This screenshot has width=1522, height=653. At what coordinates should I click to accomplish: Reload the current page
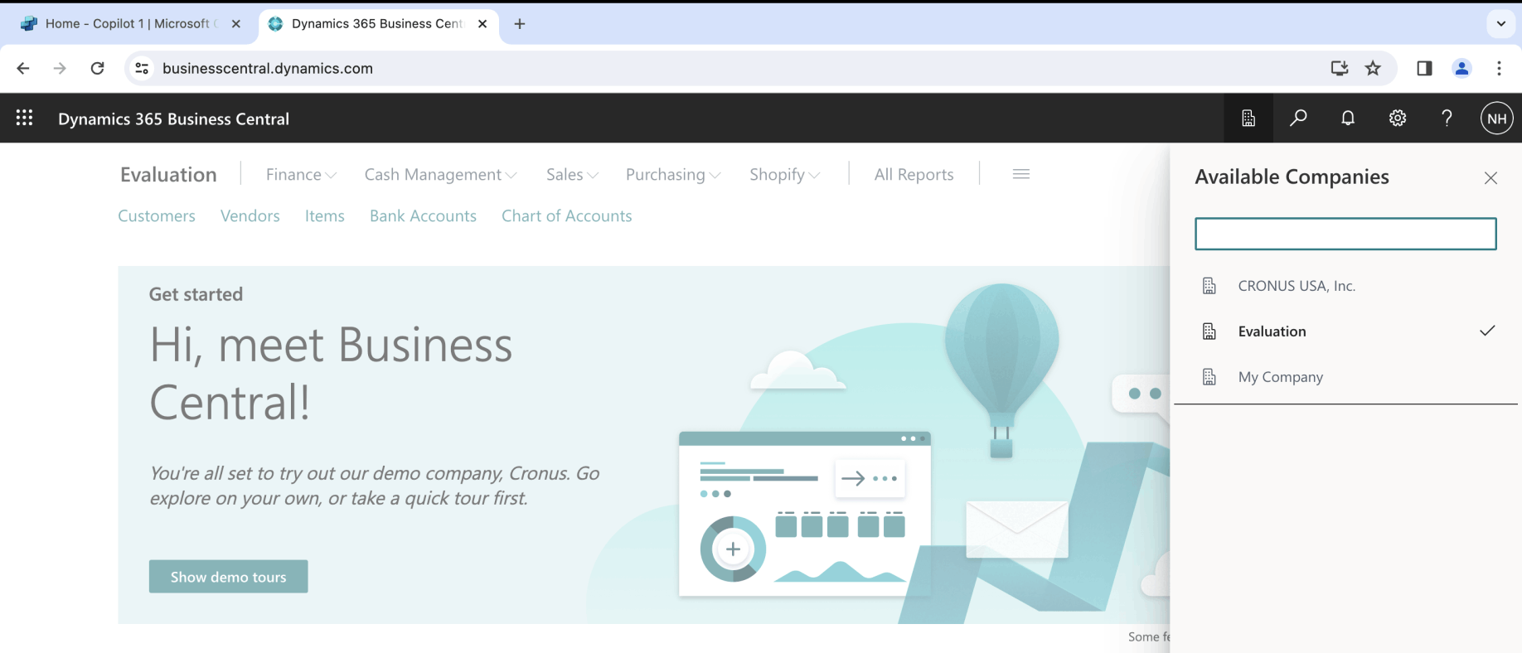[97, 68]
